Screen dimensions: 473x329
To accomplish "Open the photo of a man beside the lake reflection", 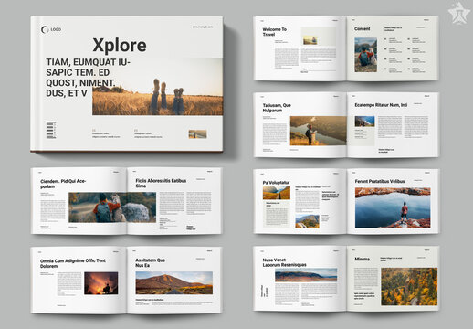I will [x=319, y=131].
